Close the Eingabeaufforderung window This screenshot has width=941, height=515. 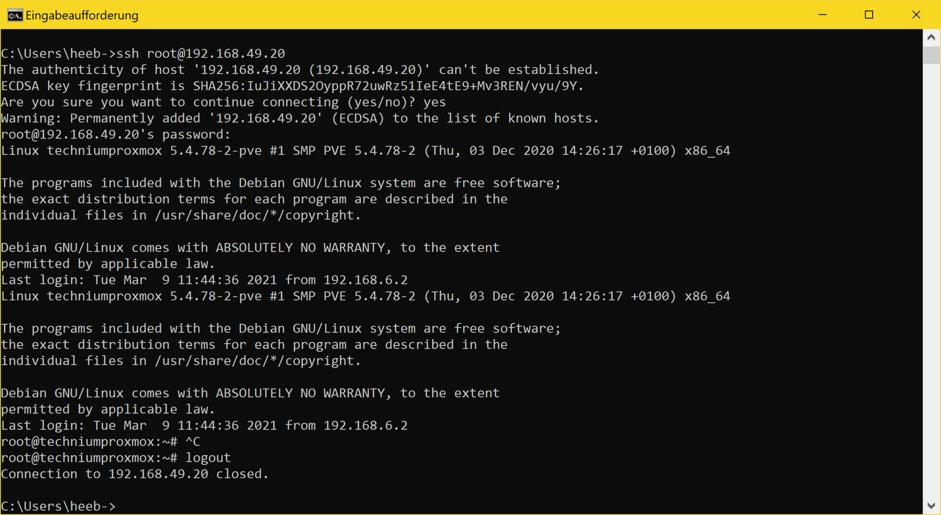click(x=916, y=15)
